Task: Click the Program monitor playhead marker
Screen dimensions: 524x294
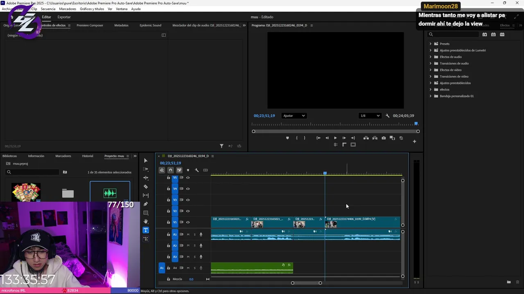Action: (416, 123)
